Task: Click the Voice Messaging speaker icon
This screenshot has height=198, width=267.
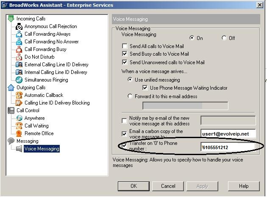Action: [x=19, y=149]
